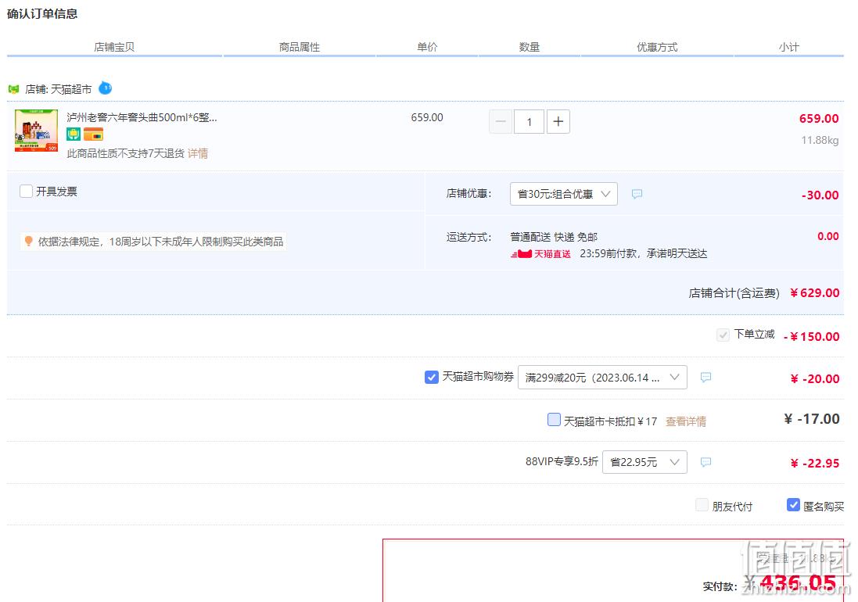Screen dimensions: 858x602
Task: Click the 18周岁以下未成年人 legal notice
Action: (160, 242)
